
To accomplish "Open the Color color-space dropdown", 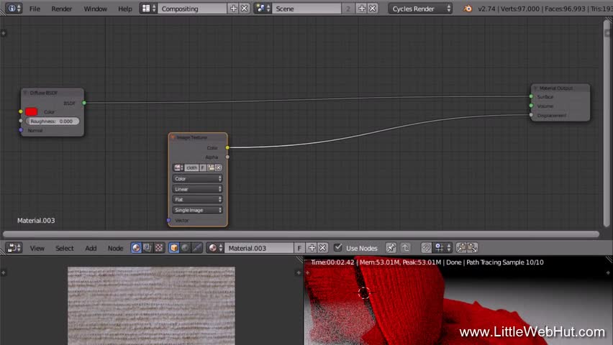I will point(197,178).
